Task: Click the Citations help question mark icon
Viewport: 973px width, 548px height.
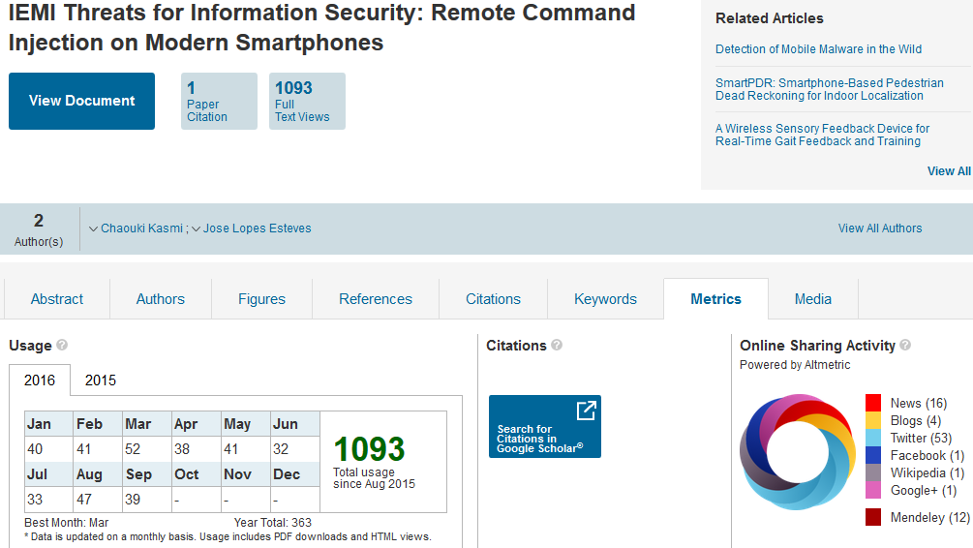Action: [x=557, y=346]
